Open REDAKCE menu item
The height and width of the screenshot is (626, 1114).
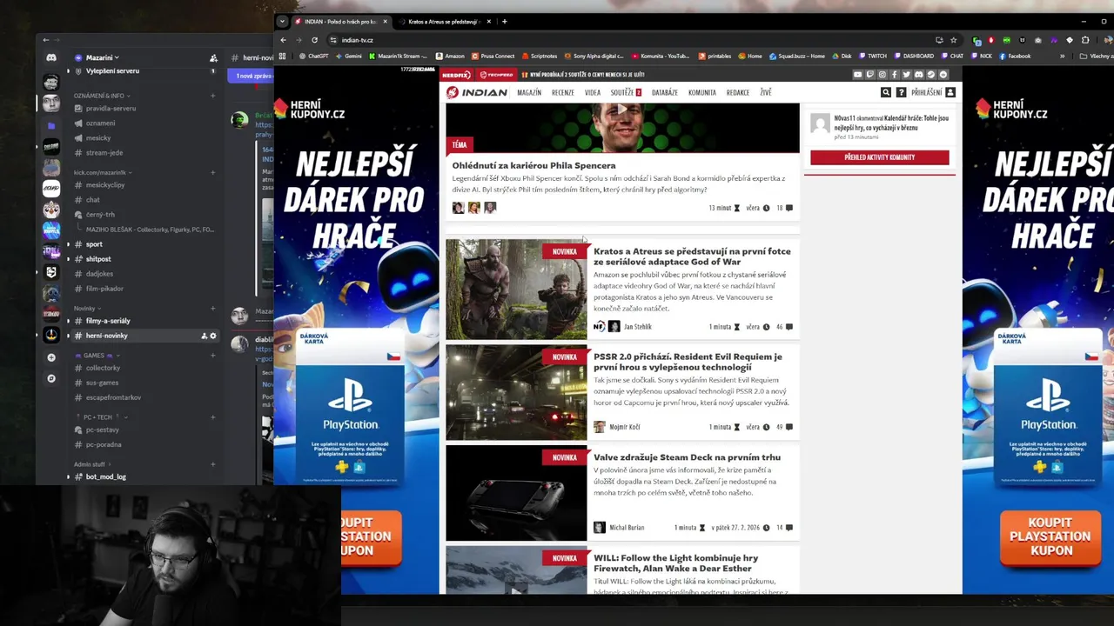(738, 92)
